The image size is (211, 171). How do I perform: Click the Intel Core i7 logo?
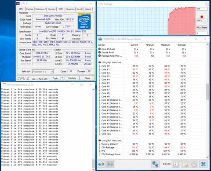[x=84, y=21]
